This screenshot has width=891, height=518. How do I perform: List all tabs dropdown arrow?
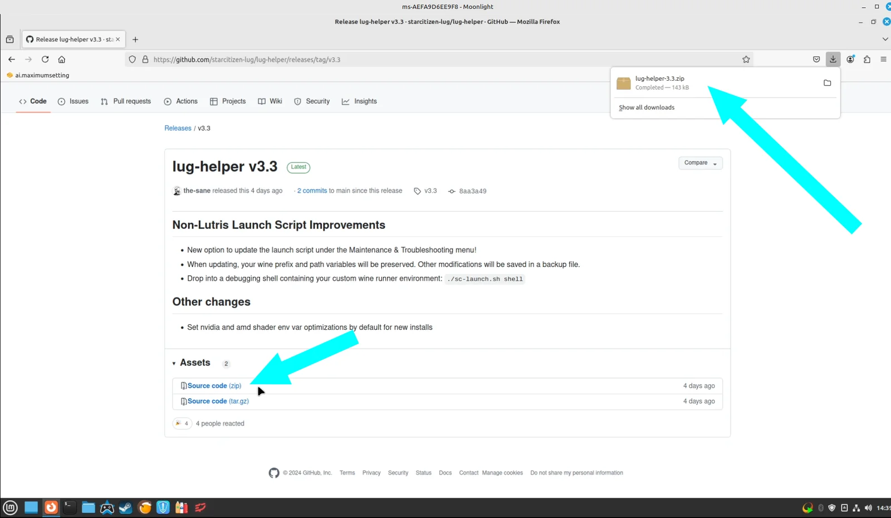point(885,39)
